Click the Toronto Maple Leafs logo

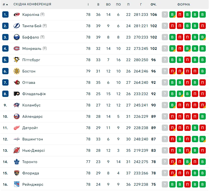click(17, 162)
